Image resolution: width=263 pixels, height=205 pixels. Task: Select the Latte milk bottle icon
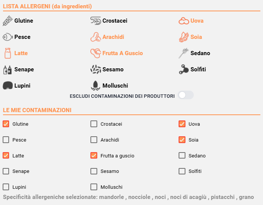pyautogui.click(x=8, y=53)
